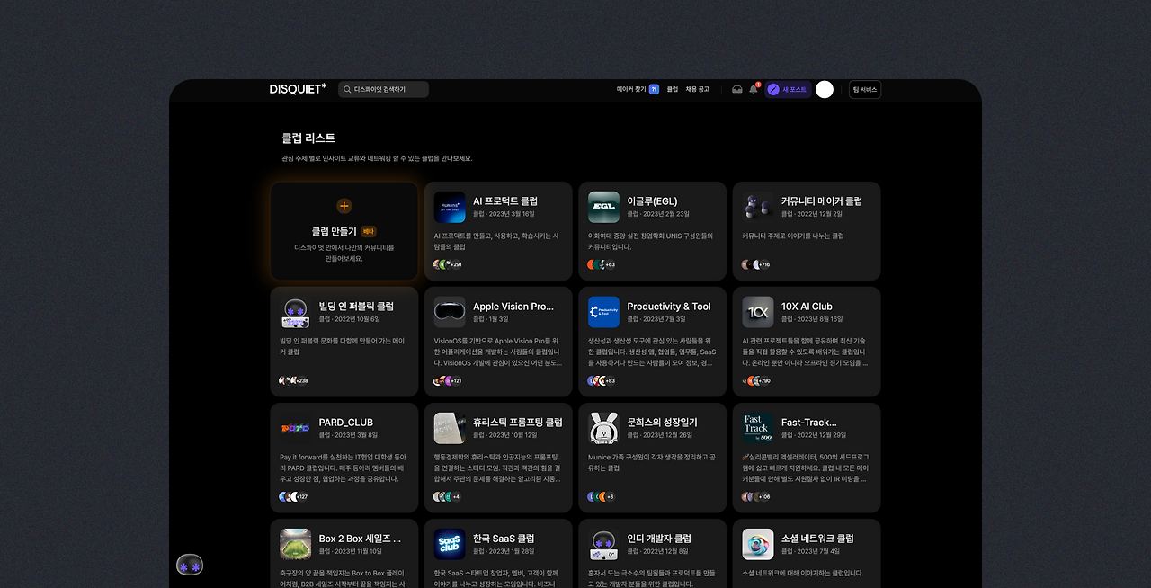Open the AI 프로덕트 클럽 title link
The image size is (1151, 588).
coord(505,201)
